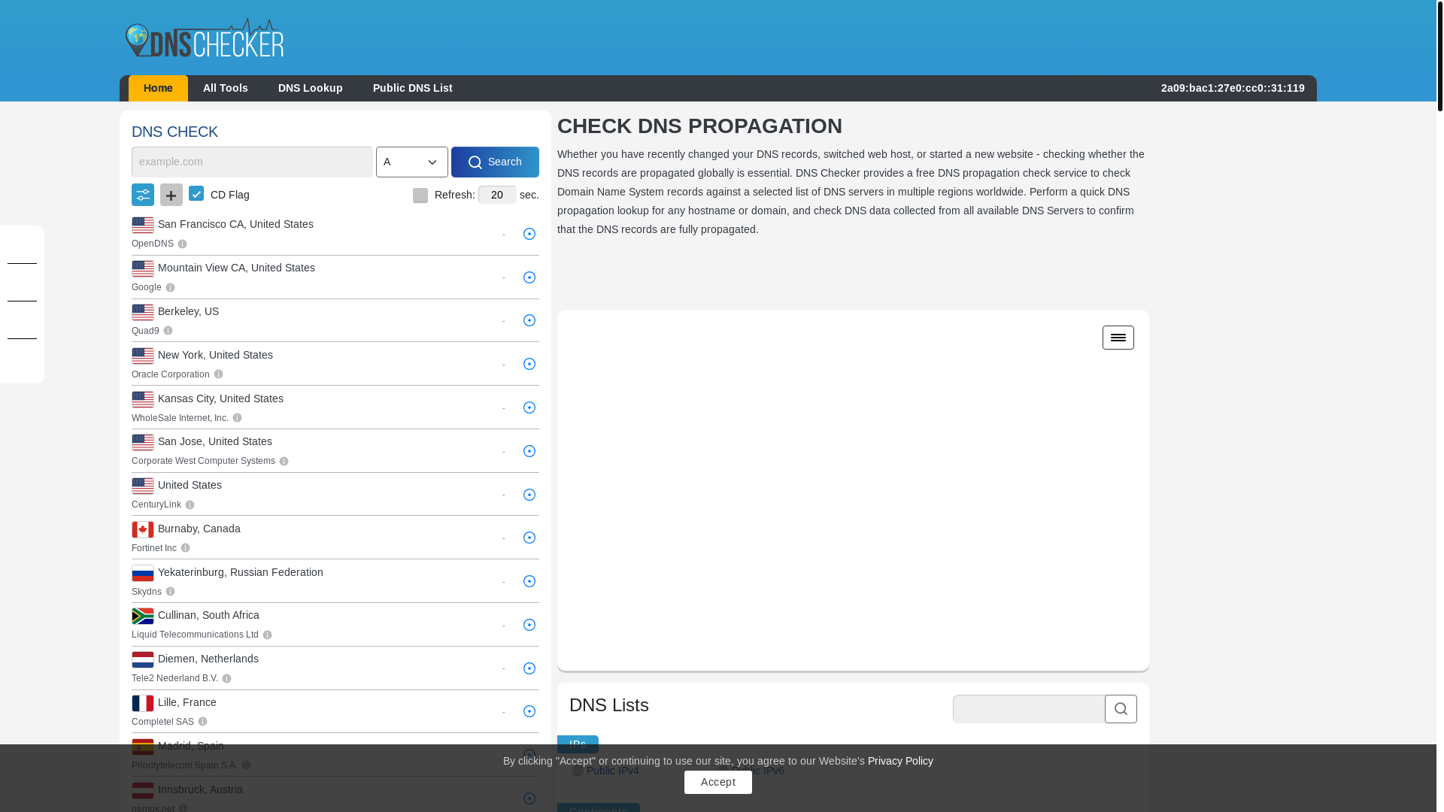Click map locator icon for Cullinan row
1444x812 pixels.
point(529,625)
